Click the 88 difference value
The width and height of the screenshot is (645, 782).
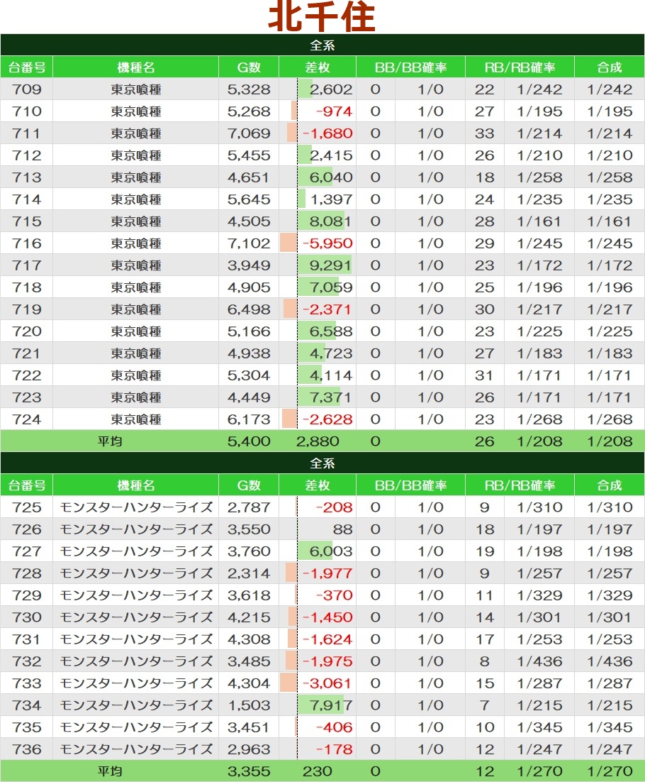(x=342, y=529)
